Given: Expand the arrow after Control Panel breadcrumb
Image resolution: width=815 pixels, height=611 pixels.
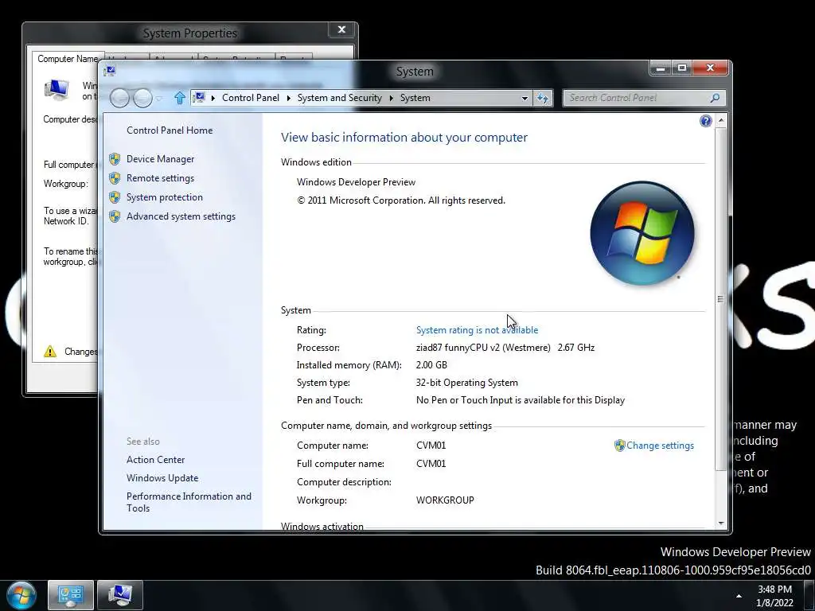Looking at the screenshot, I should pyautogui.click(x=288, y=98).
